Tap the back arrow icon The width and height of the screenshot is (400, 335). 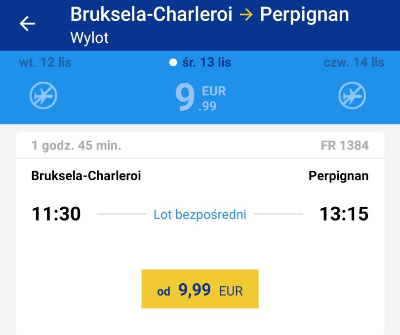pos(27,24)
